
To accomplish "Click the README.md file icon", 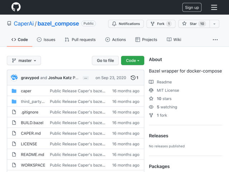I will (x=14, y=154).
